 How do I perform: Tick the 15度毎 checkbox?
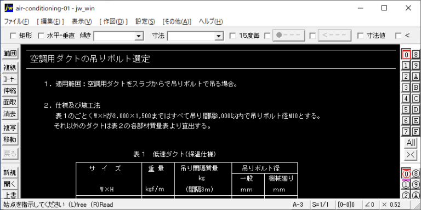click(x=233, y=36)
